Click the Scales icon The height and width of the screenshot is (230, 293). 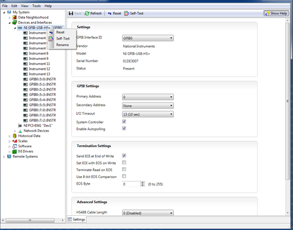click(15, 141)
